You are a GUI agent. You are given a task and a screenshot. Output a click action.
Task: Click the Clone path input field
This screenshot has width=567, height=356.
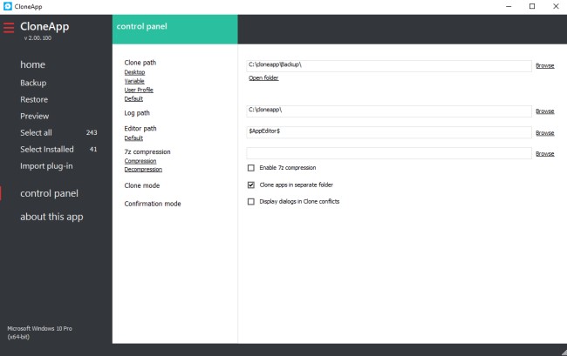[389, 66]
